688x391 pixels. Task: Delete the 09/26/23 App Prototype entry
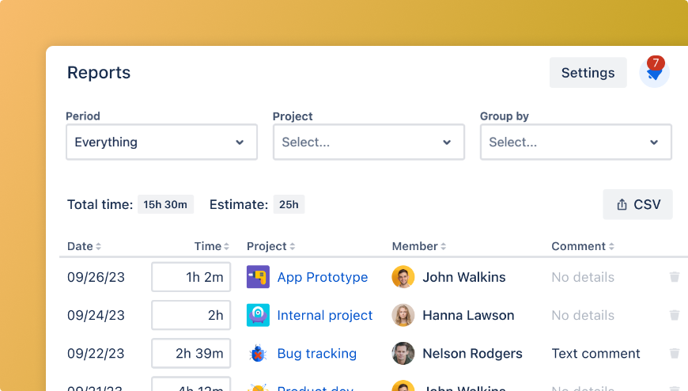pos(675,277)
